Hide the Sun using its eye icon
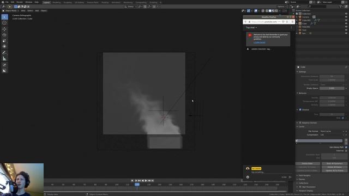Image resolution: width=349 pixels, height=196 pixels. (x=346, y=33)
